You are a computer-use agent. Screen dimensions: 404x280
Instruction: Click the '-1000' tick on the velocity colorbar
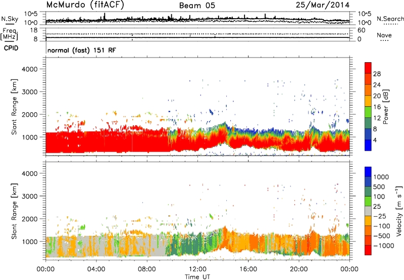[x=383, y=246]
